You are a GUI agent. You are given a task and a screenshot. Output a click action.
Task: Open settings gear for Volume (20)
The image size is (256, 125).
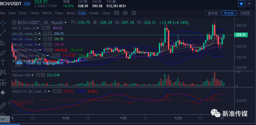click(38, 75)
